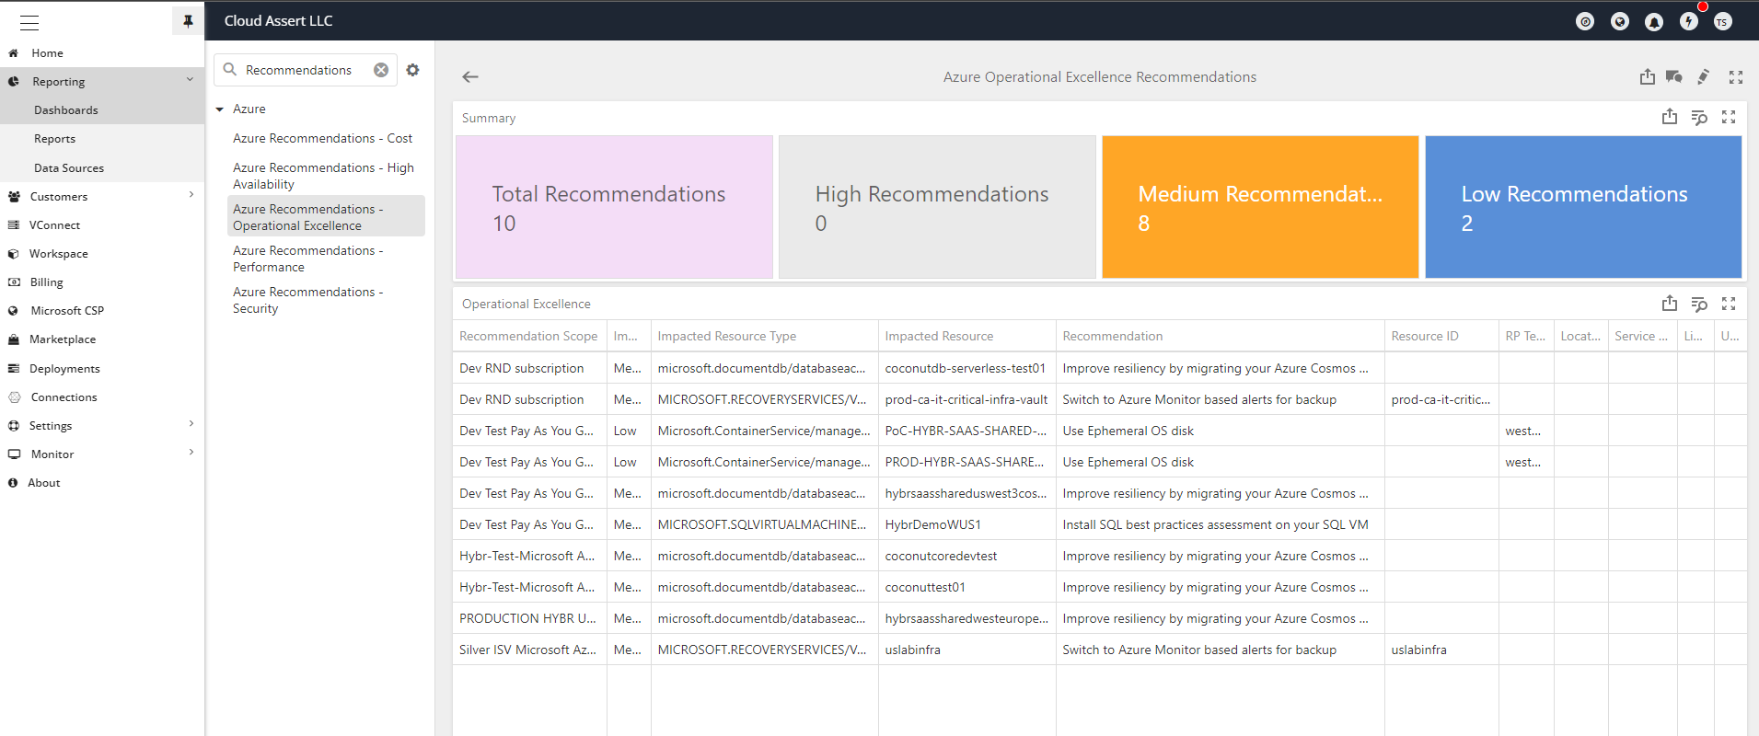This screenshot has width=1759, height=736.
Task: Open Reports in the sidebar
Action: [54, 139]
